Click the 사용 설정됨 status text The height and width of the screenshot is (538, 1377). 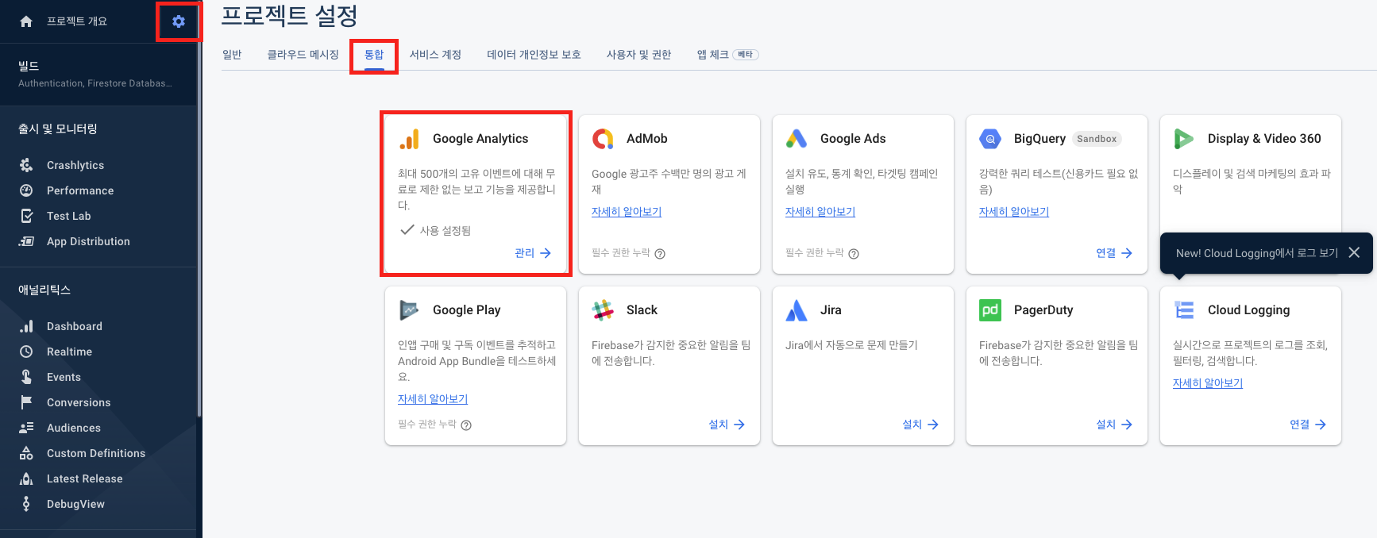click(445, 231)
